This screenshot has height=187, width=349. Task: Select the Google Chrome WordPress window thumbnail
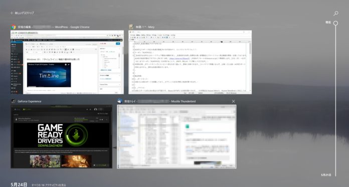coord(67,62)
